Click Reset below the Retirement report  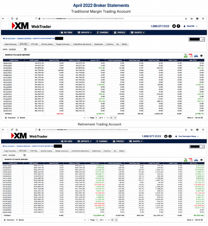(x=20, y=220)
